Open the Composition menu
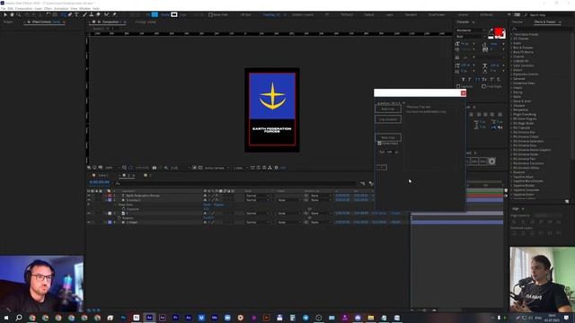This screenshot has height=323, width=575. coord(24,8)
